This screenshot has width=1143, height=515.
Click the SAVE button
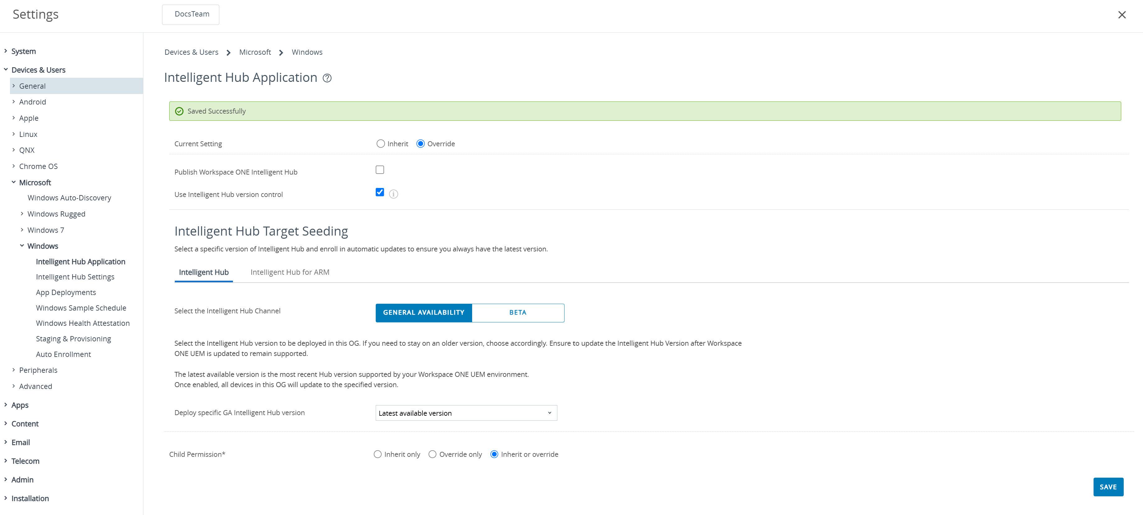[1108, 487]
